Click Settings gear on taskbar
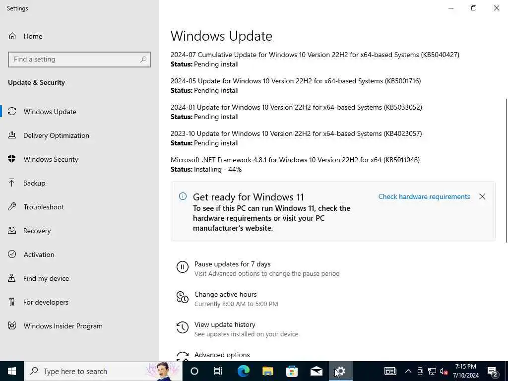The image size is (508, 381). coord(340,371)
